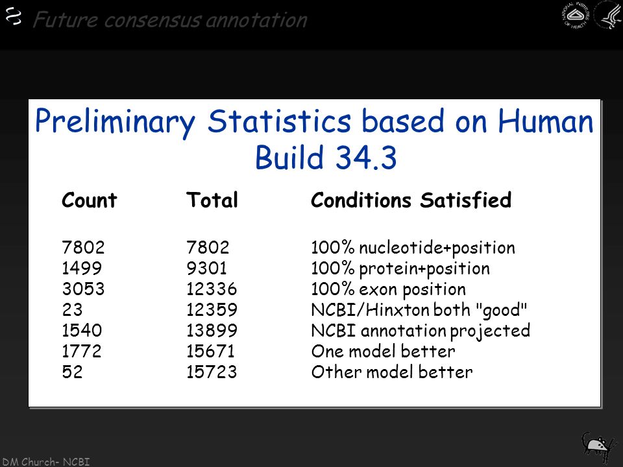Viewport: 623px width, 467px height.
Task: Click the 'DM Church- NCBI' footer credit
Action: pyautogui.click(x=46, y=461)
